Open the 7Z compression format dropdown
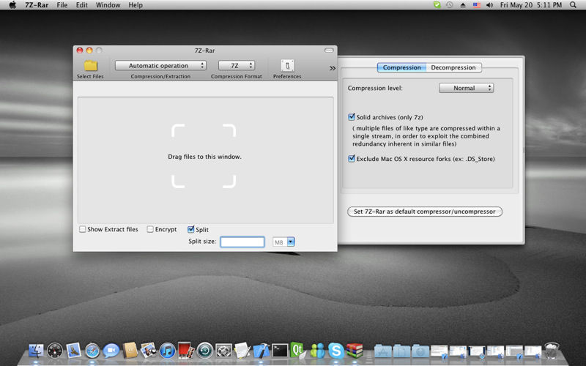This screenshot has height=366, width=586. click(x=237, y=66)
